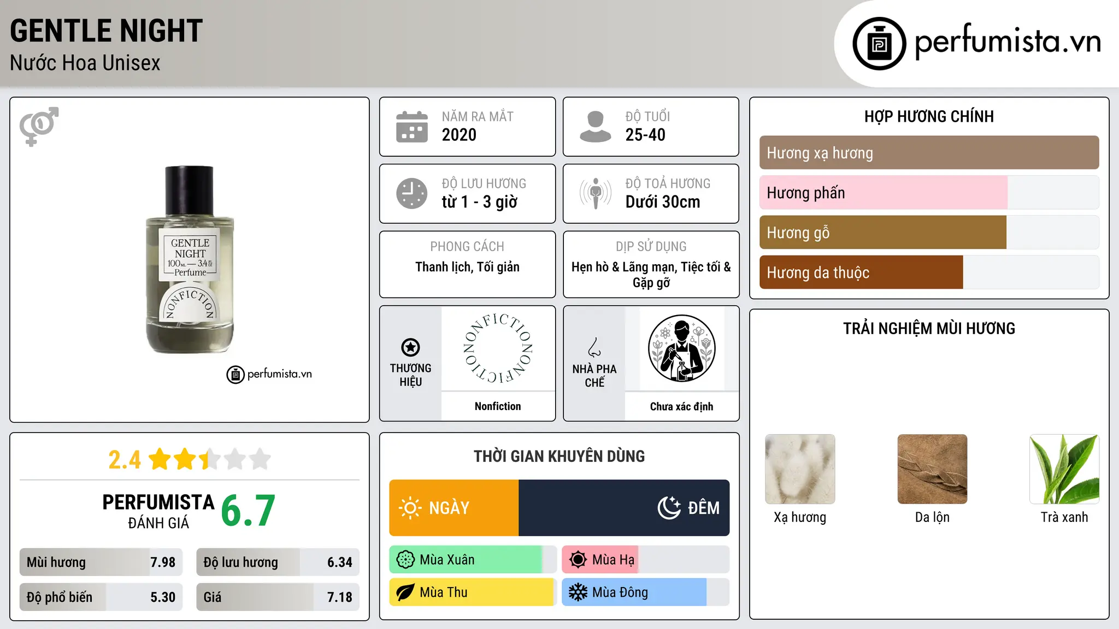
Task: Open the perfumista.vn site name in the header
Action: 1008,42
